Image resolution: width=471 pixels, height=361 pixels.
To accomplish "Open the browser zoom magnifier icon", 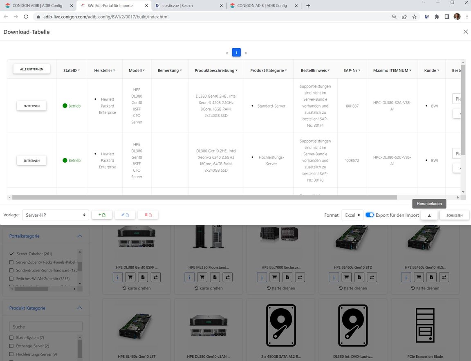I will 394,17.
